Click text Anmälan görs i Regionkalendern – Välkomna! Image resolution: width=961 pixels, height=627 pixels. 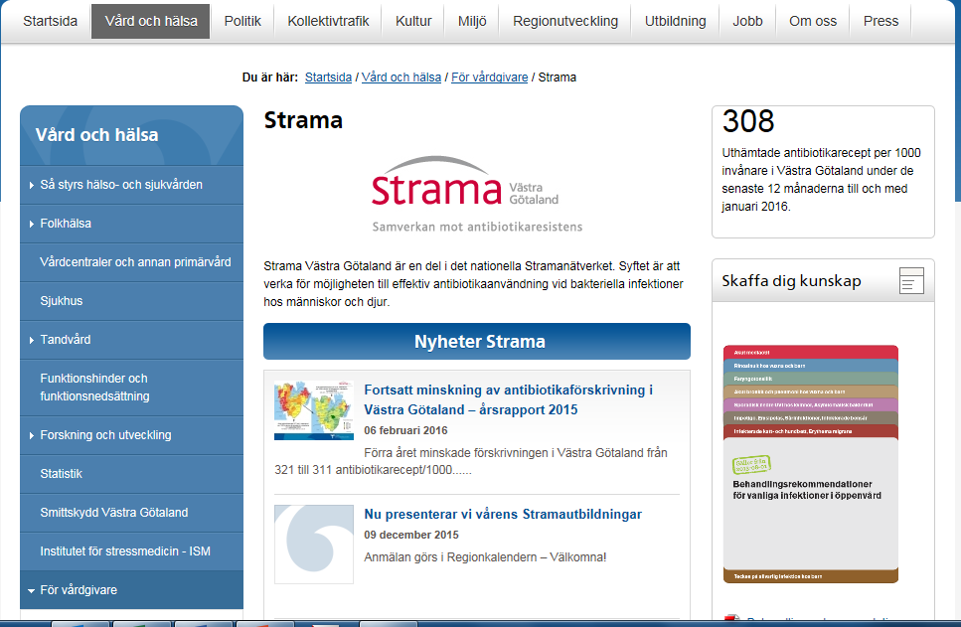coord(485,557)
